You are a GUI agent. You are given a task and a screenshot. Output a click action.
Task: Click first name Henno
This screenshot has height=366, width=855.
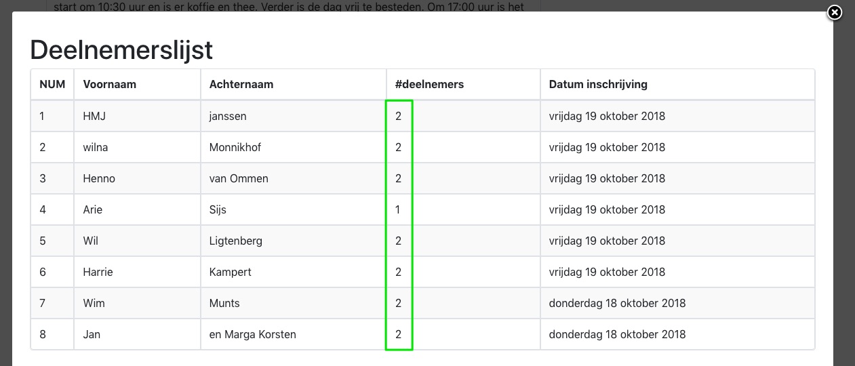(99, 178)
